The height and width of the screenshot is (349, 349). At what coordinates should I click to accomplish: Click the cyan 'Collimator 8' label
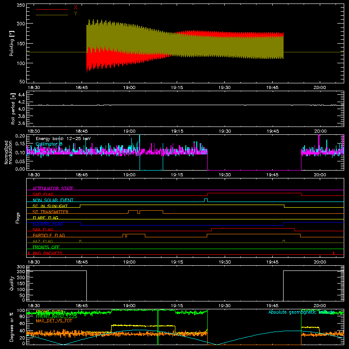click(x=49, y=144)
